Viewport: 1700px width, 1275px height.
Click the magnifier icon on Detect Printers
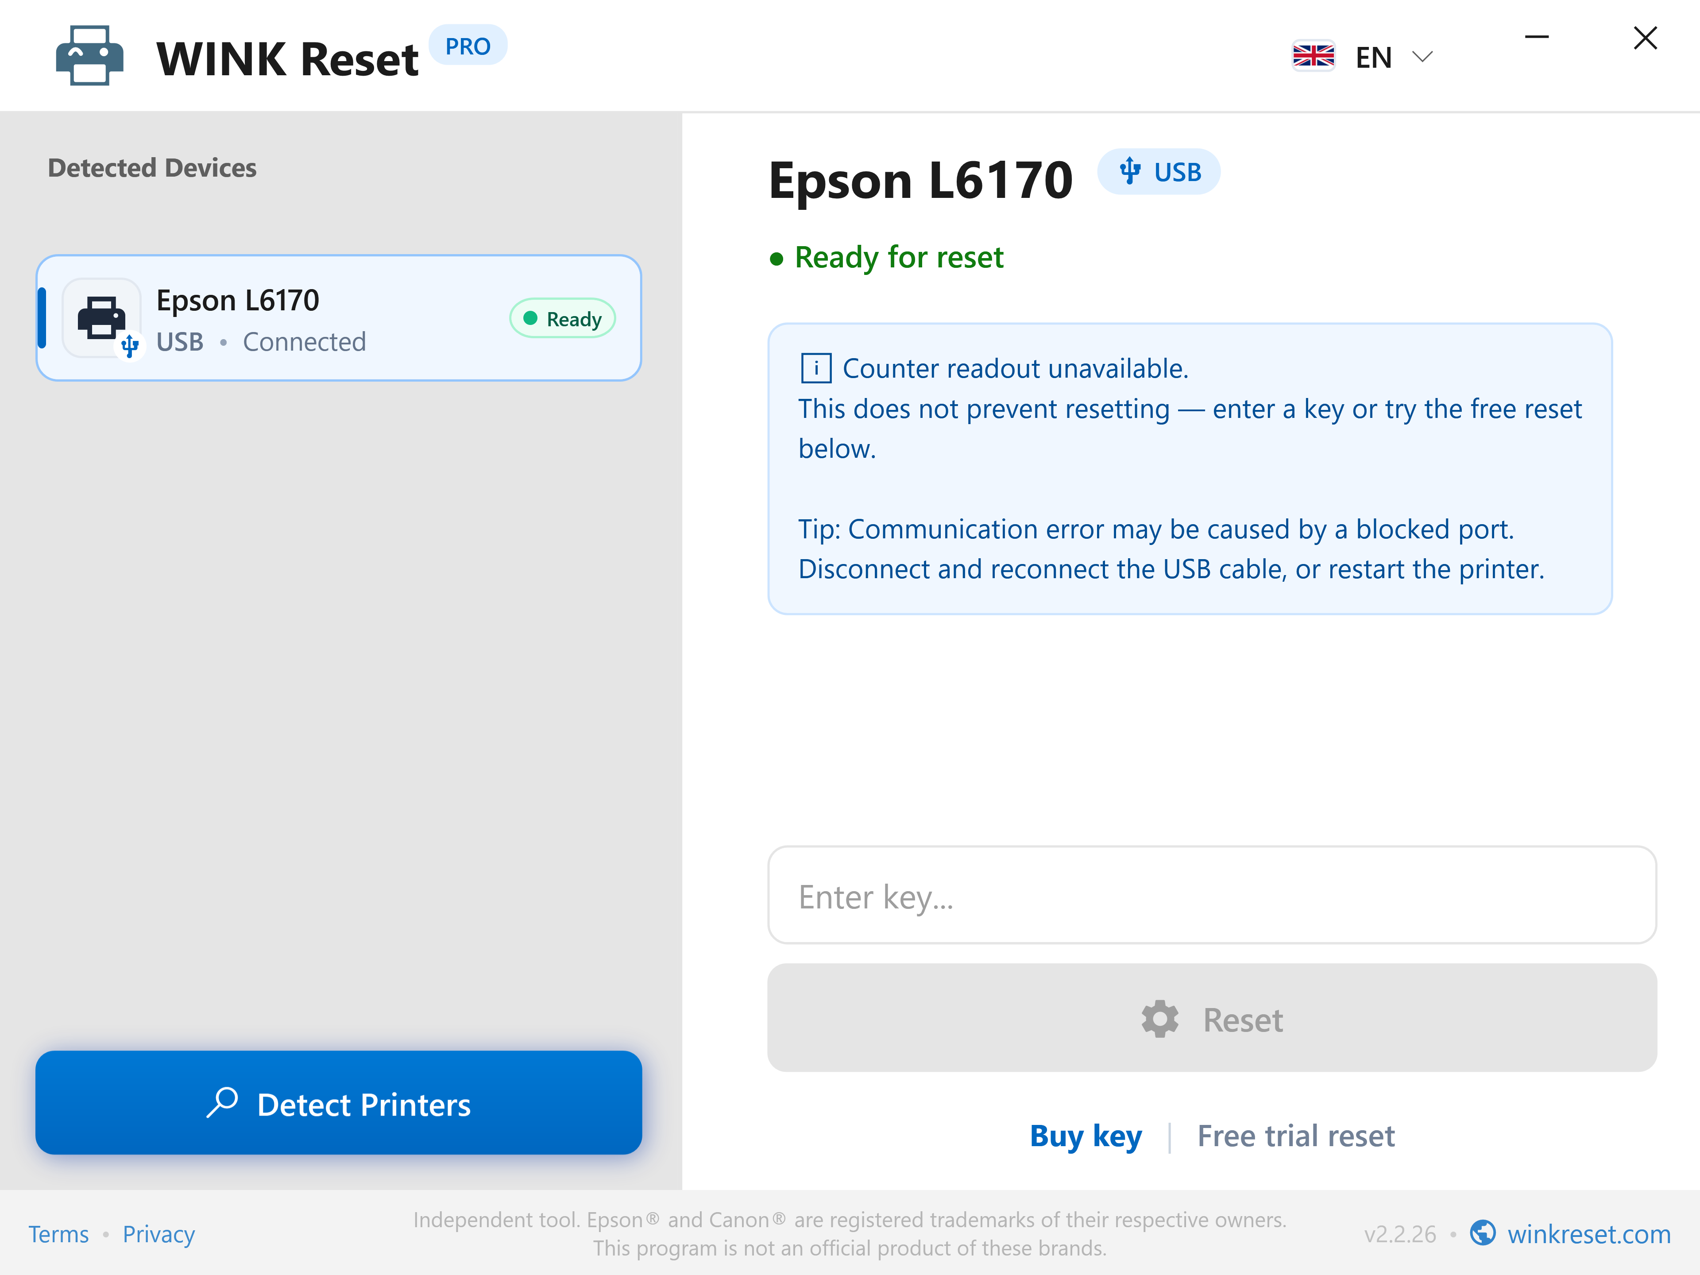click(223, 1103)
